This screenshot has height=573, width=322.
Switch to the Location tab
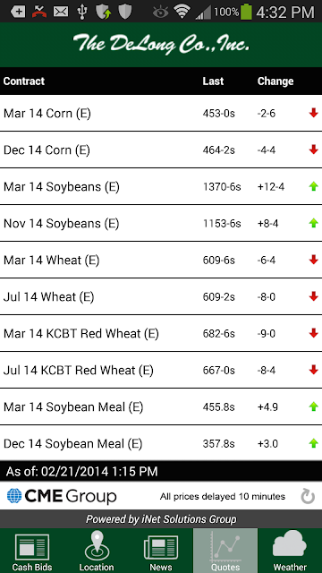[97, 551]
